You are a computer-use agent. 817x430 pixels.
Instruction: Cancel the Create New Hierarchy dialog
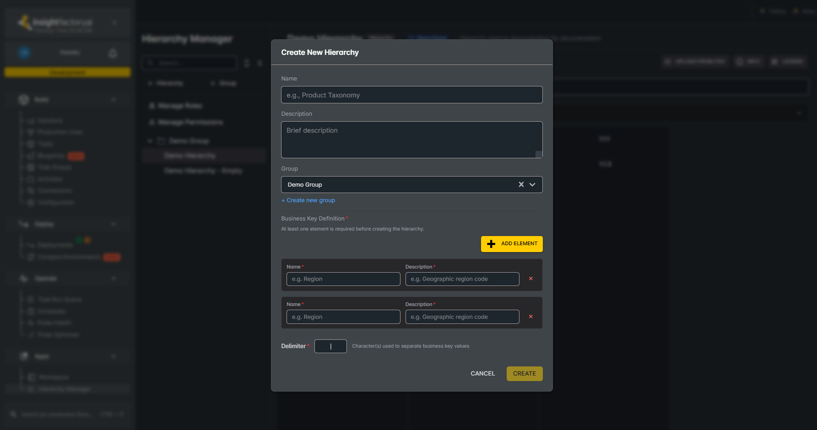[482, 374]
